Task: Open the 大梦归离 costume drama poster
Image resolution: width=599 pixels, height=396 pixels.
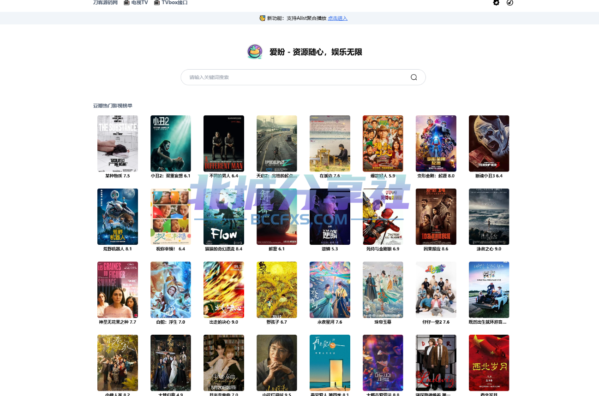Action: click(x=171, y=363)
